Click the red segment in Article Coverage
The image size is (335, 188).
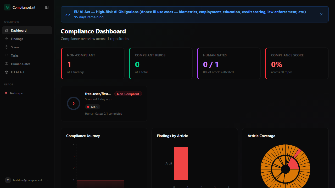click(293, 164)
